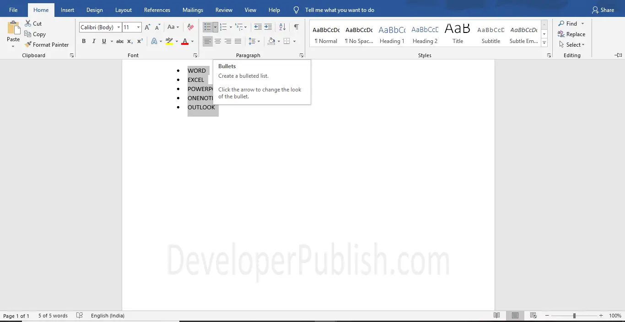
Task: Click the Share button
Action: [x=603, y=10]
